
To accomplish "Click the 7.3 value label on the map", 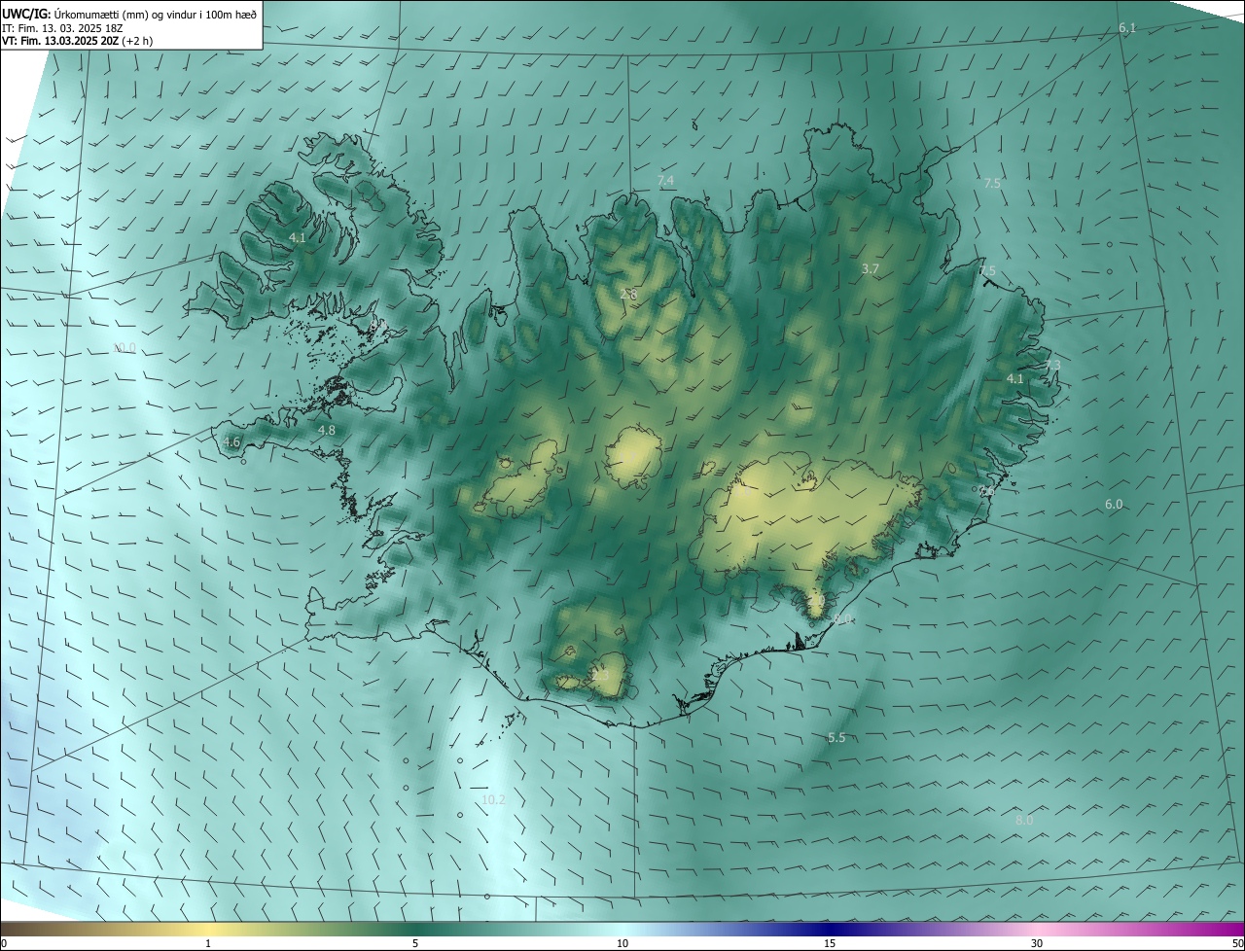I will click(x=1052, y=366).
